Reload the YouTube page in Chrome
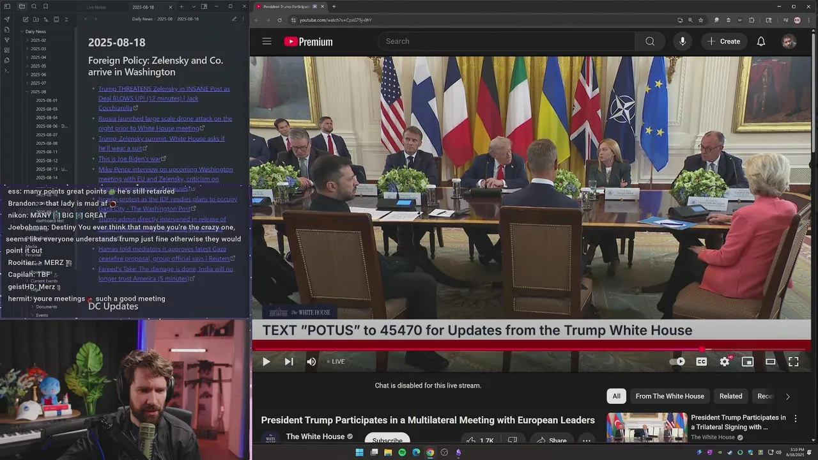Viewport: 818px width, 460px height. [x=279, y=20]
